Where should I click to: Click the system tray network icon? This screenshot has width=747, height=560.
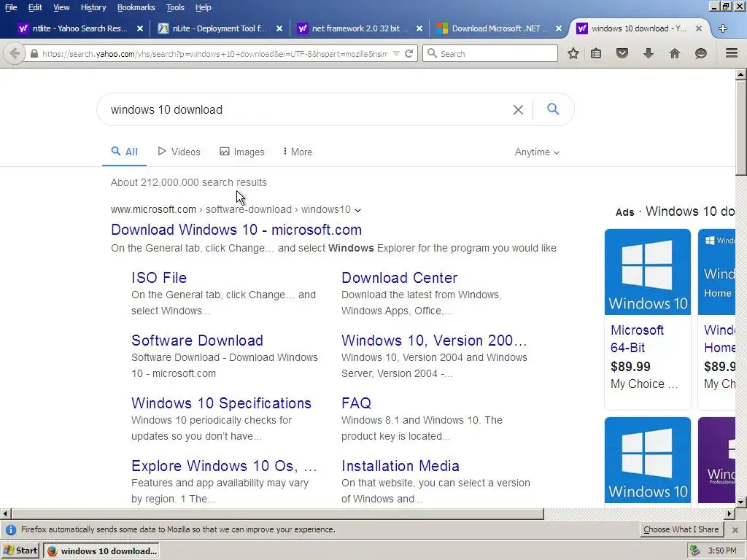695,551
